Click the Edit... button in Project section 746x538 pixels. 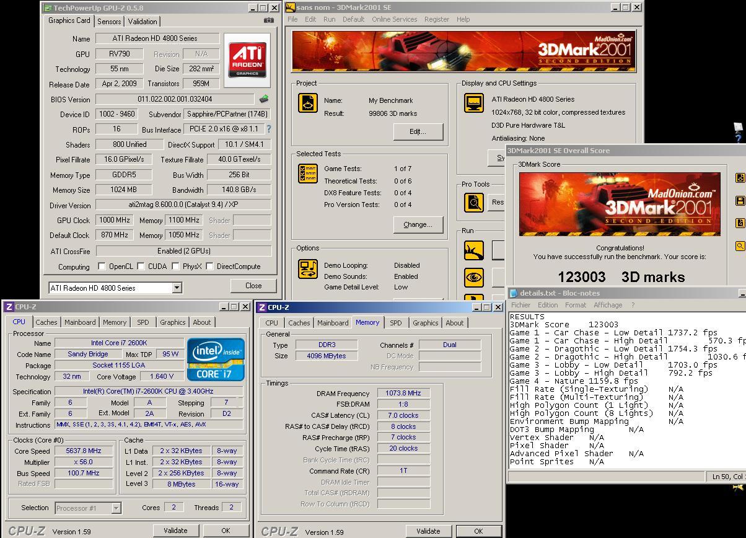tap(418, 131)
